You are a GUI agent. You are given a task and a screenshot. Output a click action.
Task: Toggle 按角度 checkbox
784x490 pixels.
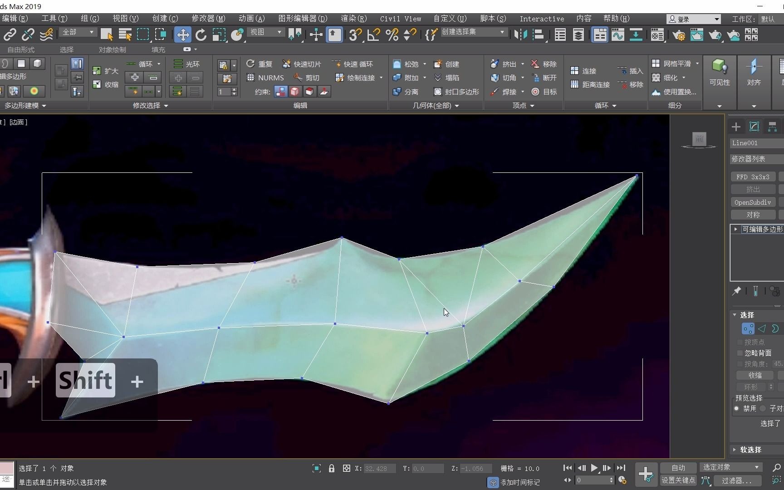tap(740, 364)
